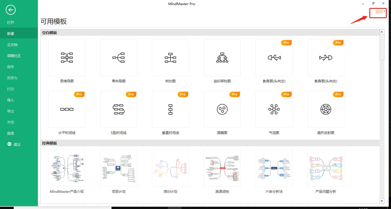Click the 思维导图 label text

(67, 81)
